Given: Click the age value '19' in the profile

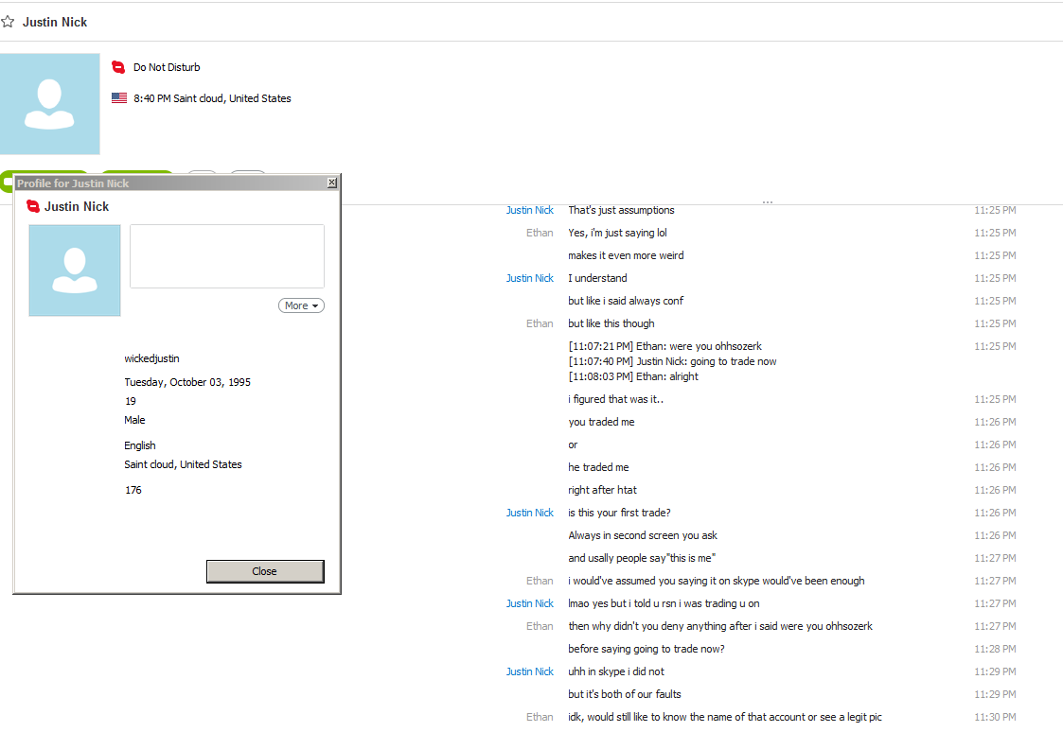Looking at the screenshot, I should click(131, 401).
